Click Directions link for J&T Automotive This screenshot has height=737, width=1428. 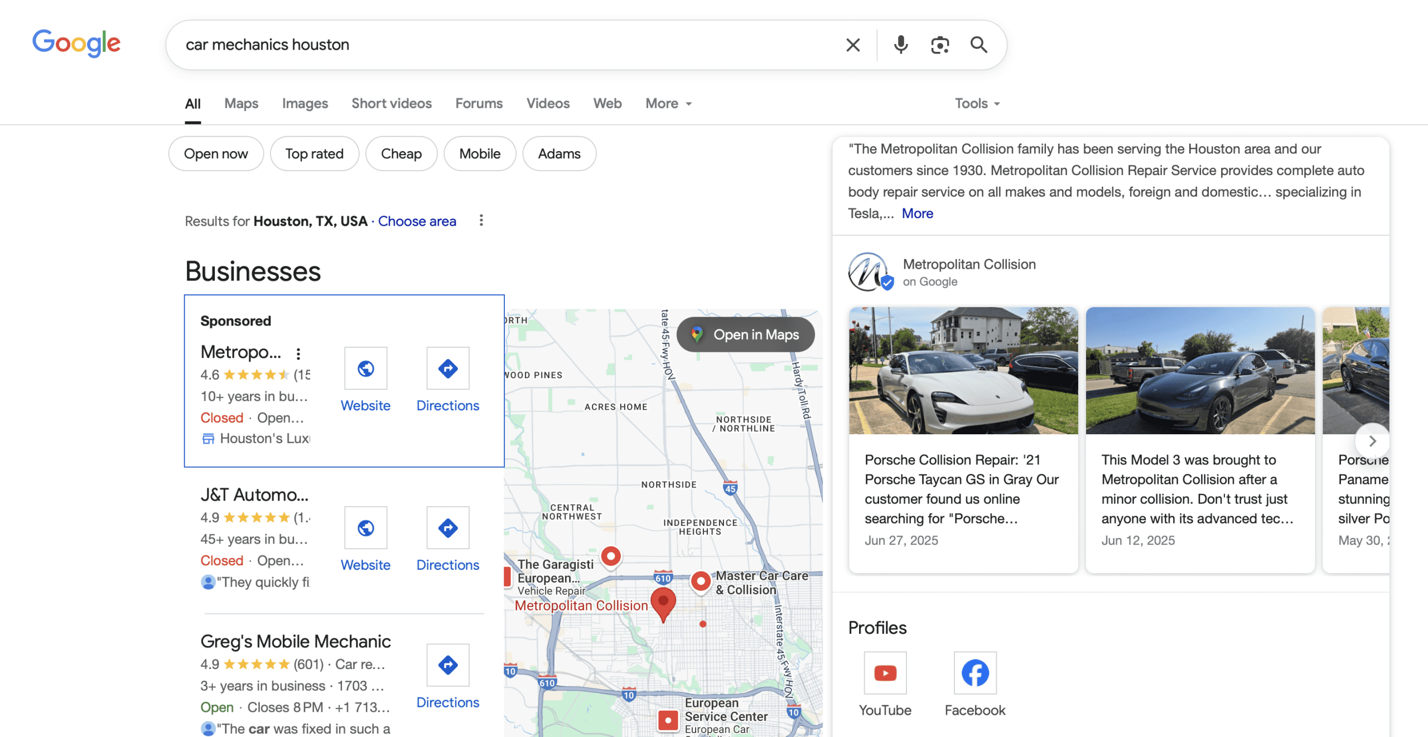(448, 565)
